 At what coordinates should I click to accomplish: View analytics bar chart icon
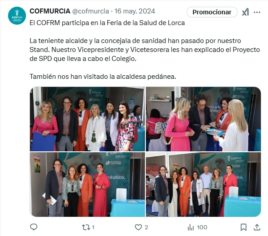click(x=191, y=227)
